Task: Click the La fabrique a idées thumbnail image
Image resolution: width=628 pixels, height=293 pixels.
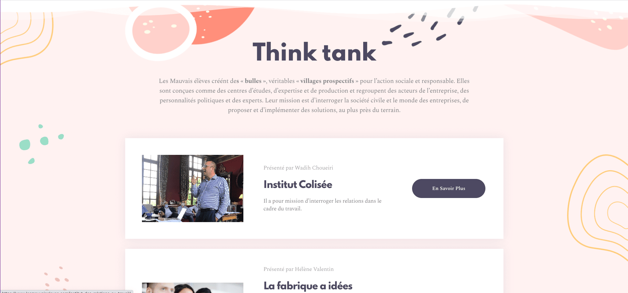Action: click(192, 288)
